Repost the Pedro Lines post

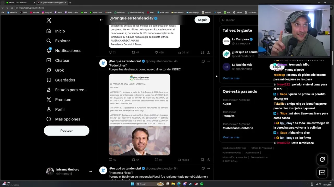133,160
